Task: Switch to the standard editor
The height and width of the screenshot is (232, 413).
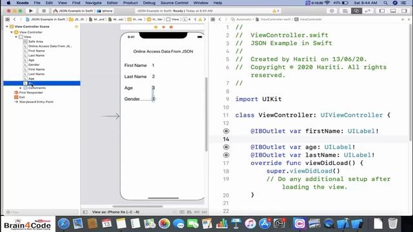Action: pyautogui.click(x=345, y=11)
